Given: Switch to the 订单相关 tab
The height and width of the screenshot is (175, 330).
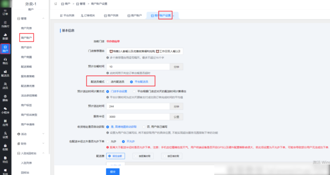Looking at the screenshot, I should pos(88,16).
